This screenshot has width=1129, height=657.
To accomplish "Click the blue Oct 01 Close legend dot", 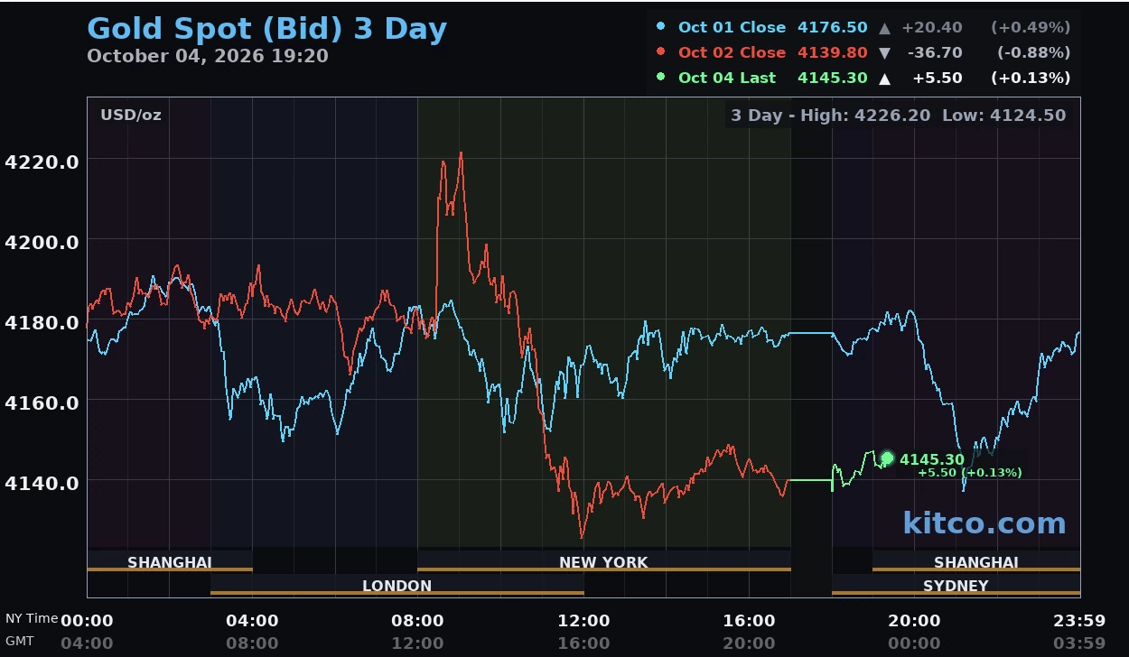I will click(x=661, y=27).
